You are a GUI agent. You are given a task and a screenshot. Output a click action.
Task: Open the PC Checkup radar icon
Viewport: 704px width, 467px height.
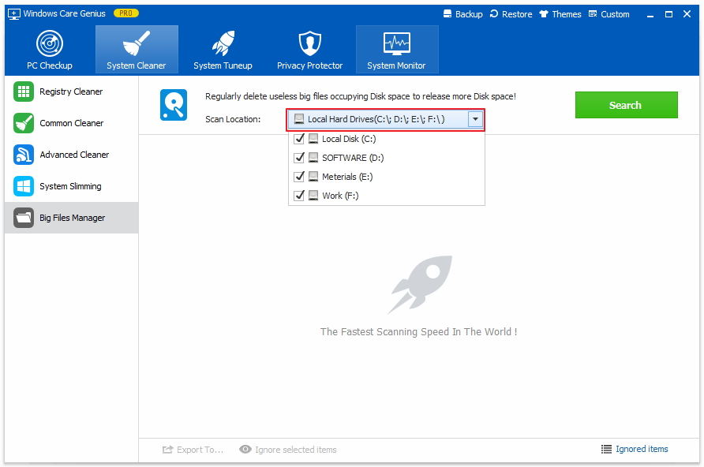pyautogui.click(x=50, y=43)
